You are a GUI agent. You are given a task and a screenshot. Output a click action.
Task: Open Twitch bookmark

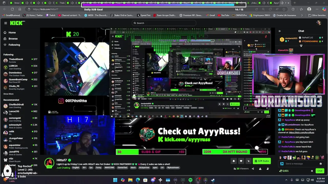pos(50,15)
